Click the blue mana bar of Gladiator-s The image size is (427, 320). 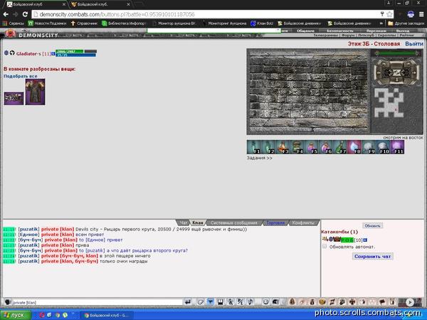point(75,55)
